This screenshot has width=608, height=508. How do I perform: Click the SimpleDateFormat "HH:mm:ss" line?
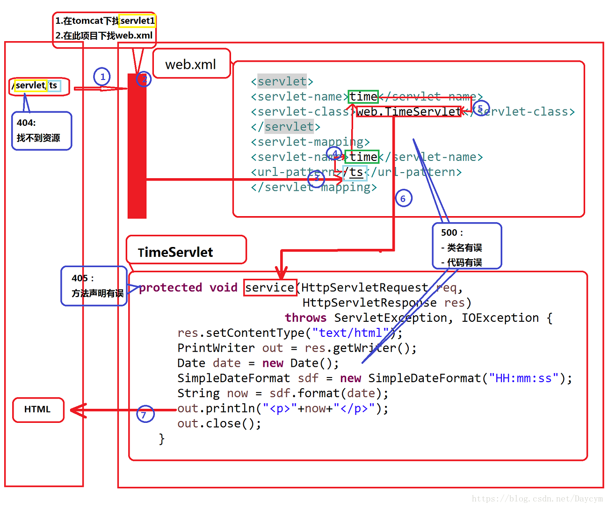(x=375, y=378)
